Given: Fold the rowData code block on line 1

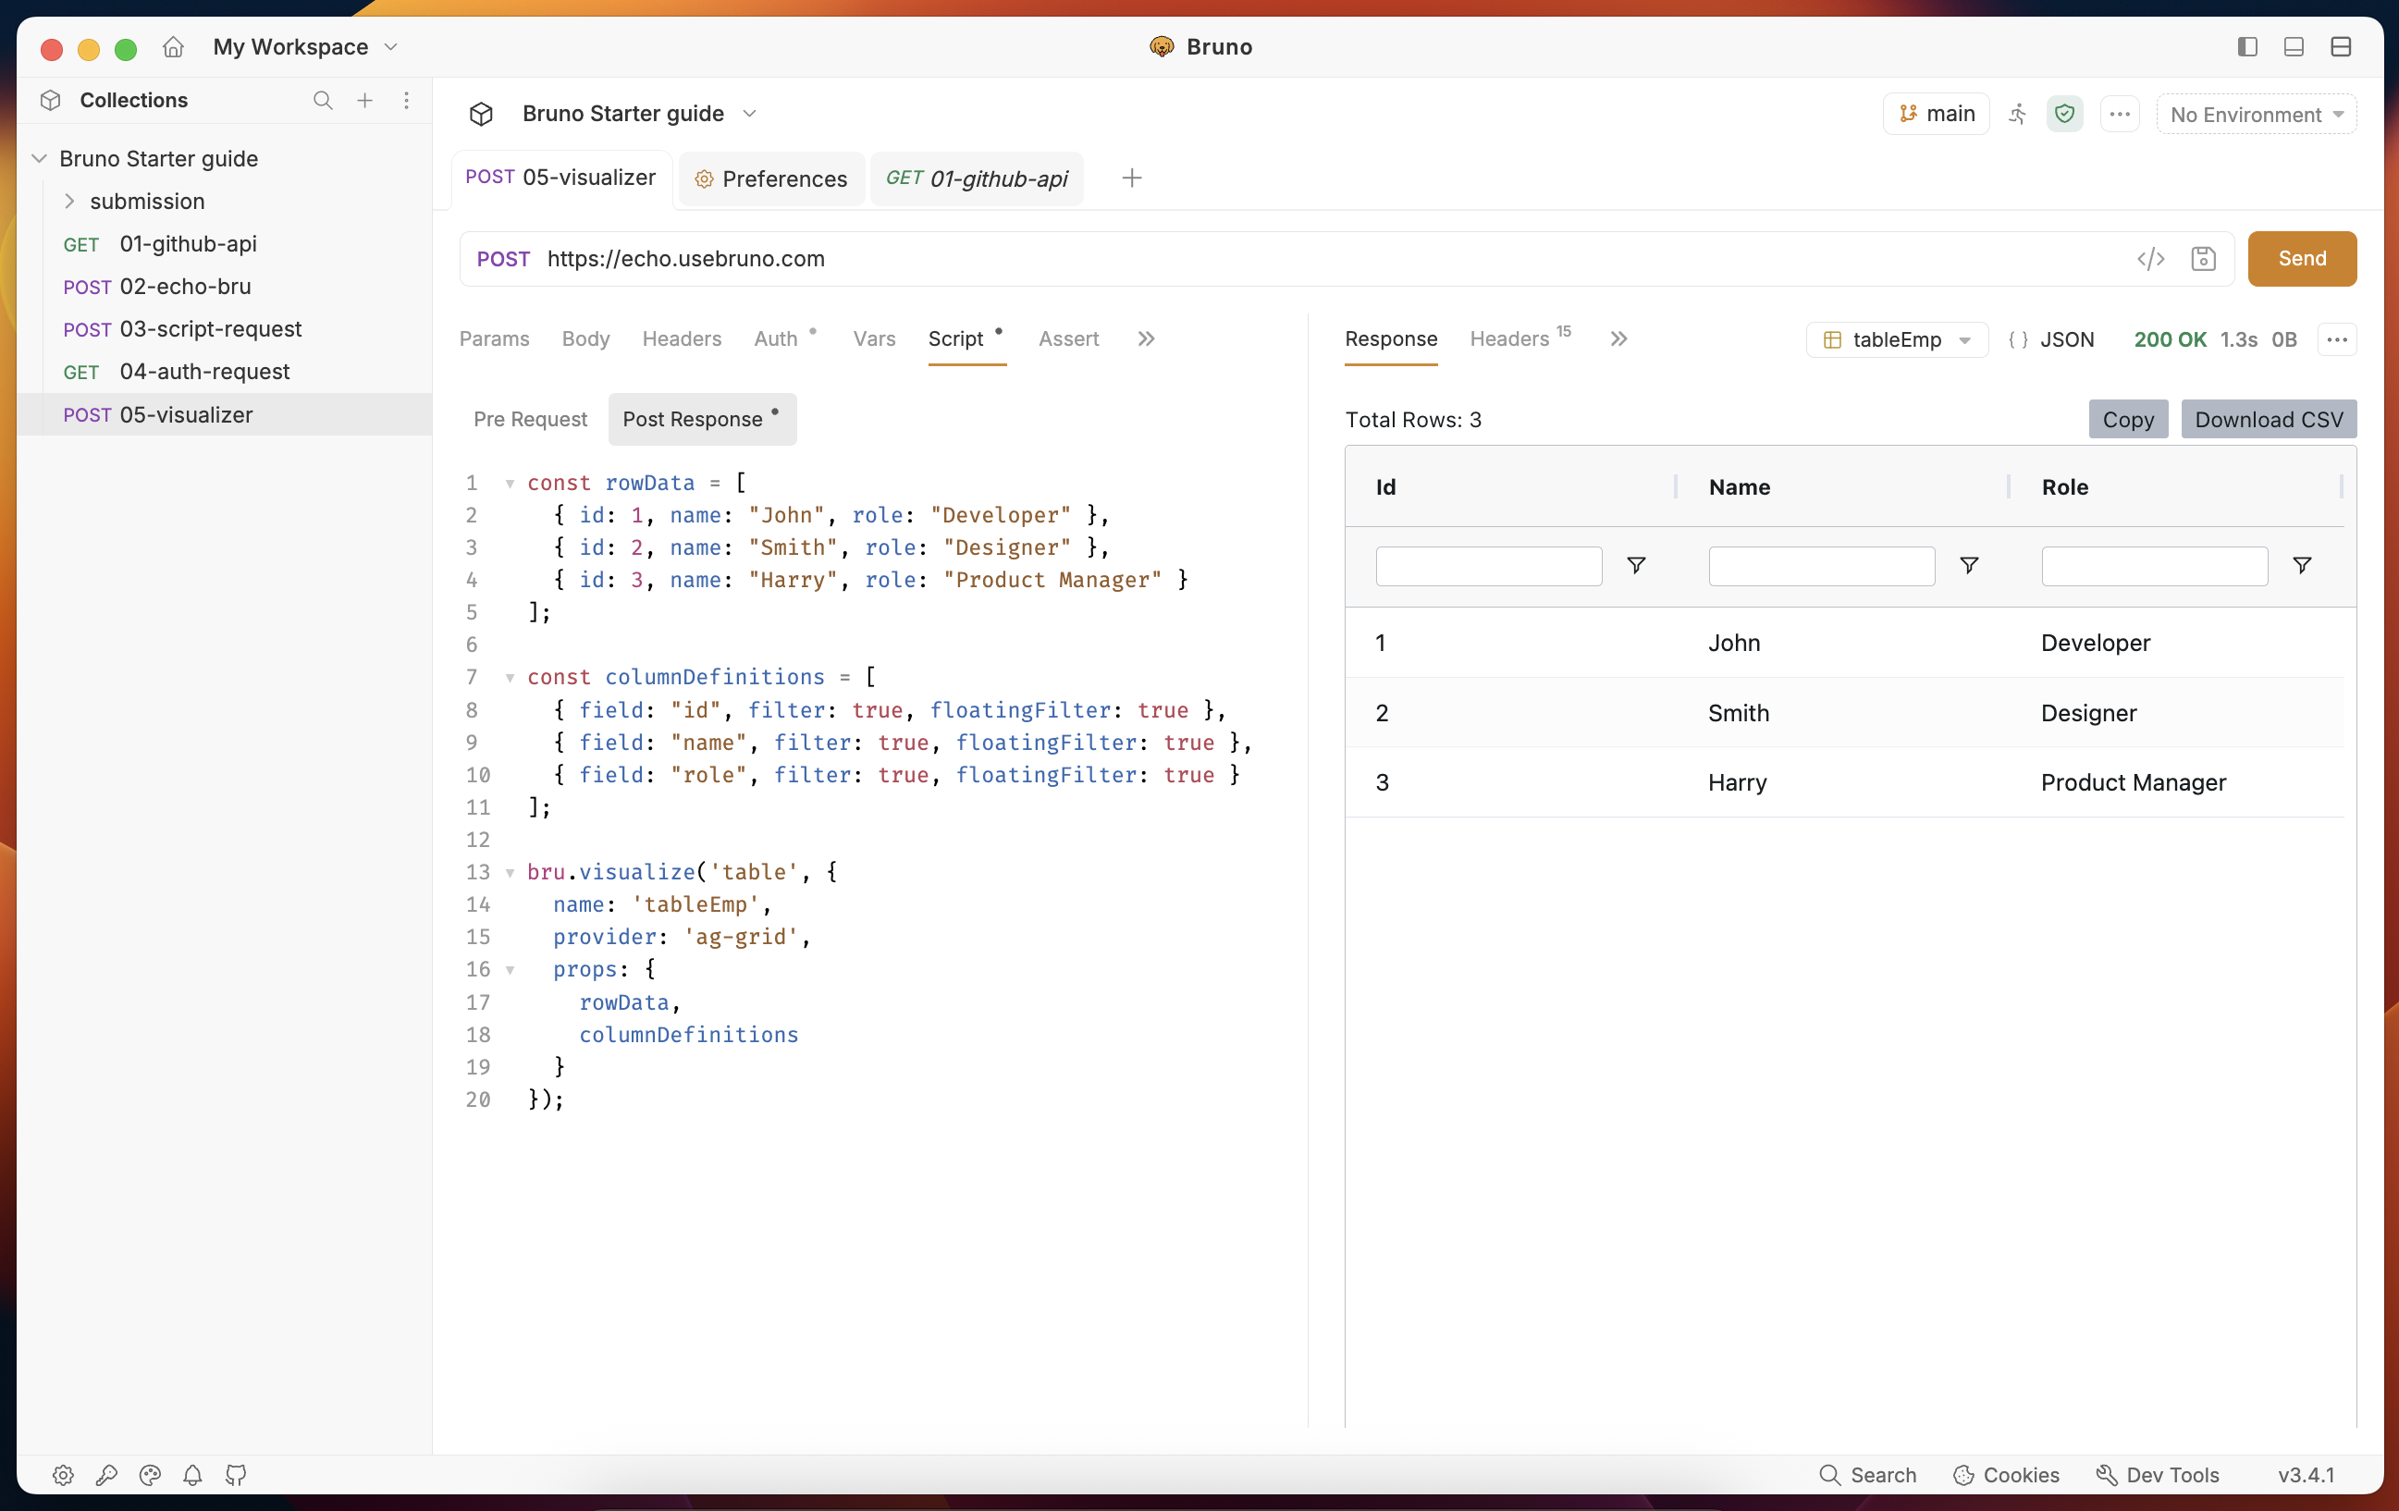Looking at the screenshot, I should tap(511, 484).
